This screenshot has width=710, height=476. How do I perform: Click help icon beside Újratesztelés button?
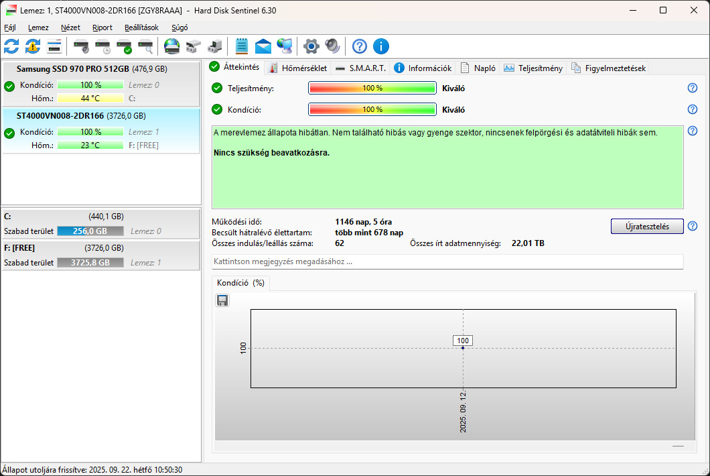[x=693, y=226]
